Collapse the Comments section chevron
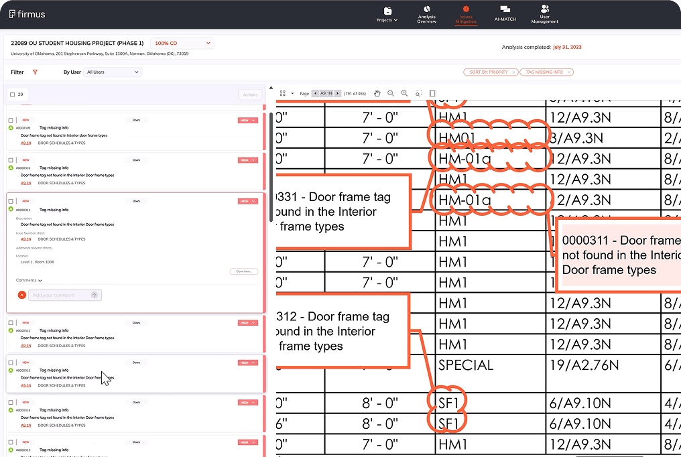Image resolution: width=681 pixels, height=457 pixels. 40,280
